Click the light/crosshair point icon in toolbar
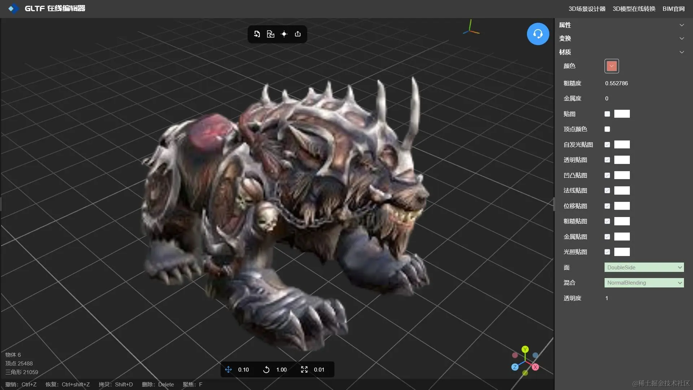This screenshot has width=693, height=390. 284,34
